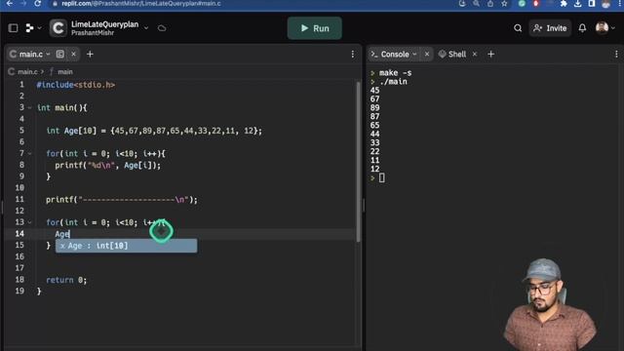Click the ./main console line
624x351 pixels.
tap(393, 82)
